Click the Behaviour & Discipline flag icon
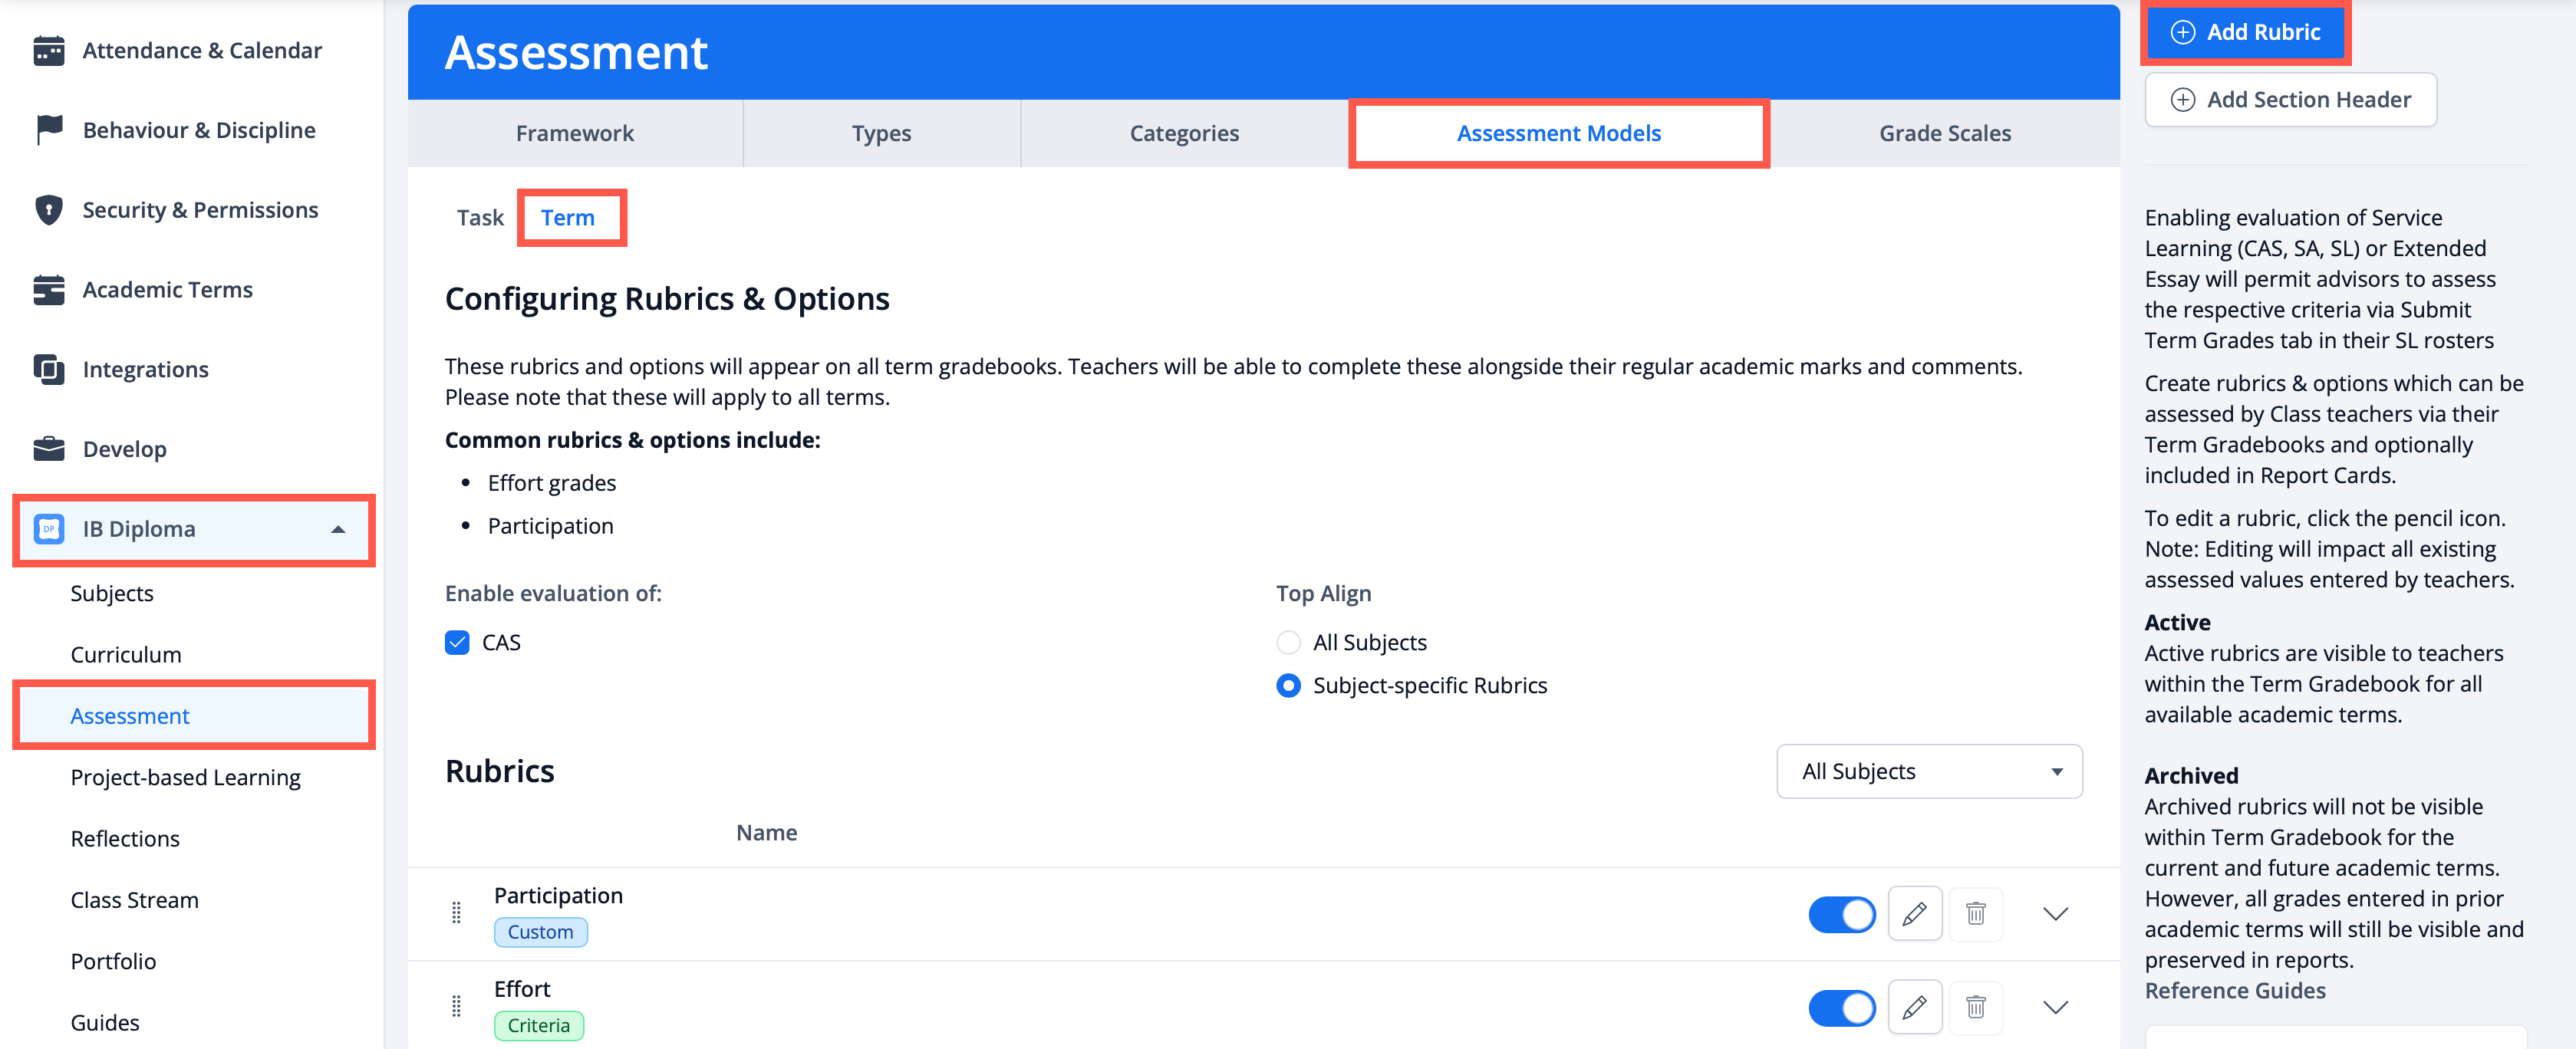Image resolution: width=2576 pixels, height=1049 pixels. [48, 130]
